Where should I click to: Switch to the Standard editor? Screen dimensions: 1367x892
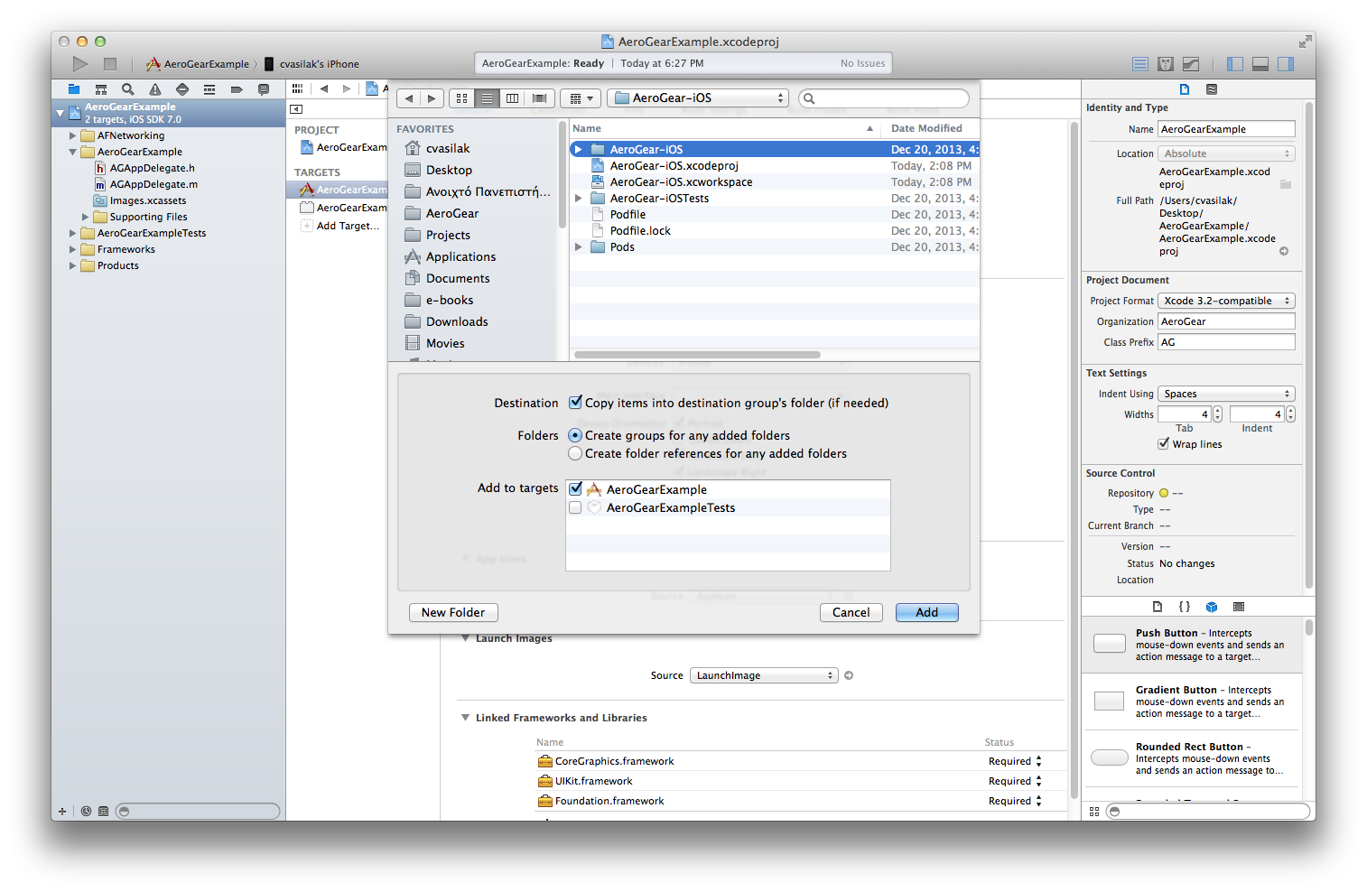(1140, 64)
